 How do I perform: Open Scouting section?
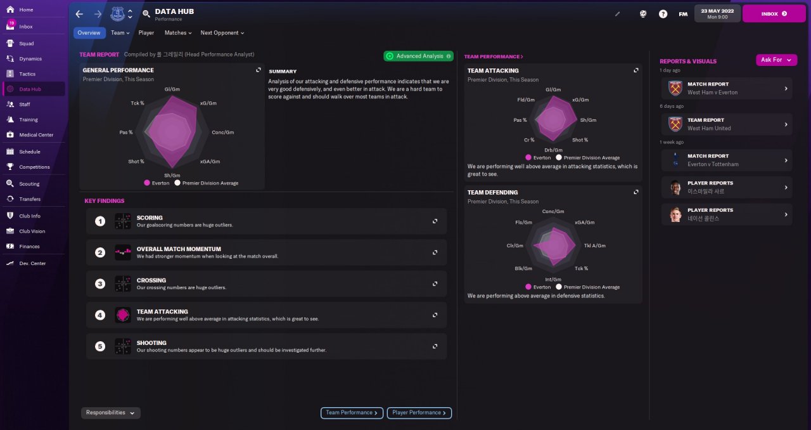pos(33,184)
